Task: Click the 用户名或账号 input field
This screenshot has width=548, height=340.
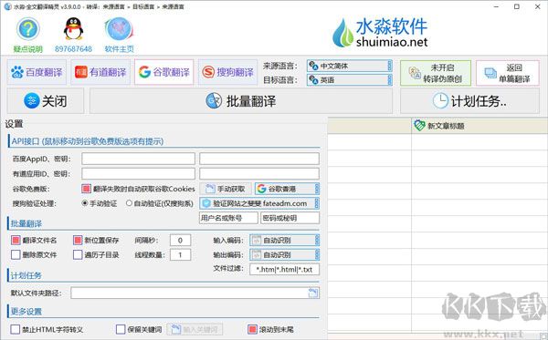Action: click(228, 218)
